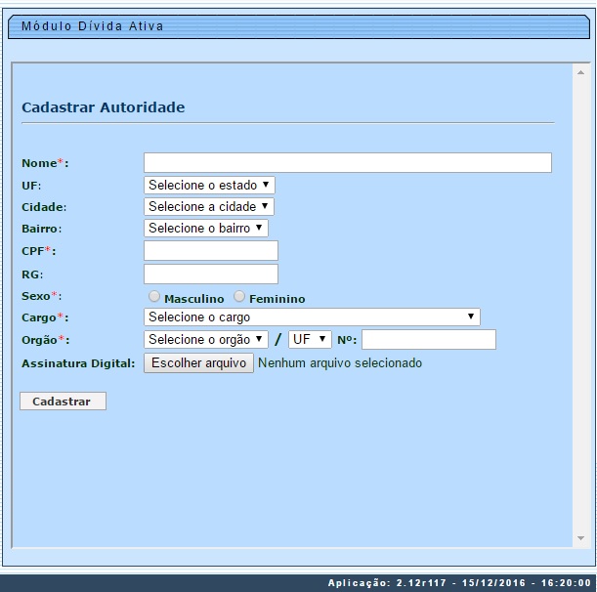
Task: Expand the 'Selecione o cargo' dropdown
Action: click(312, 317)
